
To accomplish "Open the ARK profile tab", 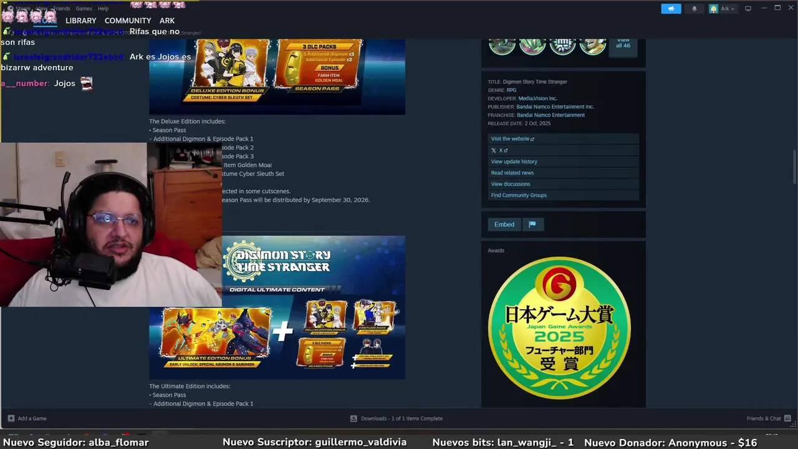I will [x=167, y=21].
